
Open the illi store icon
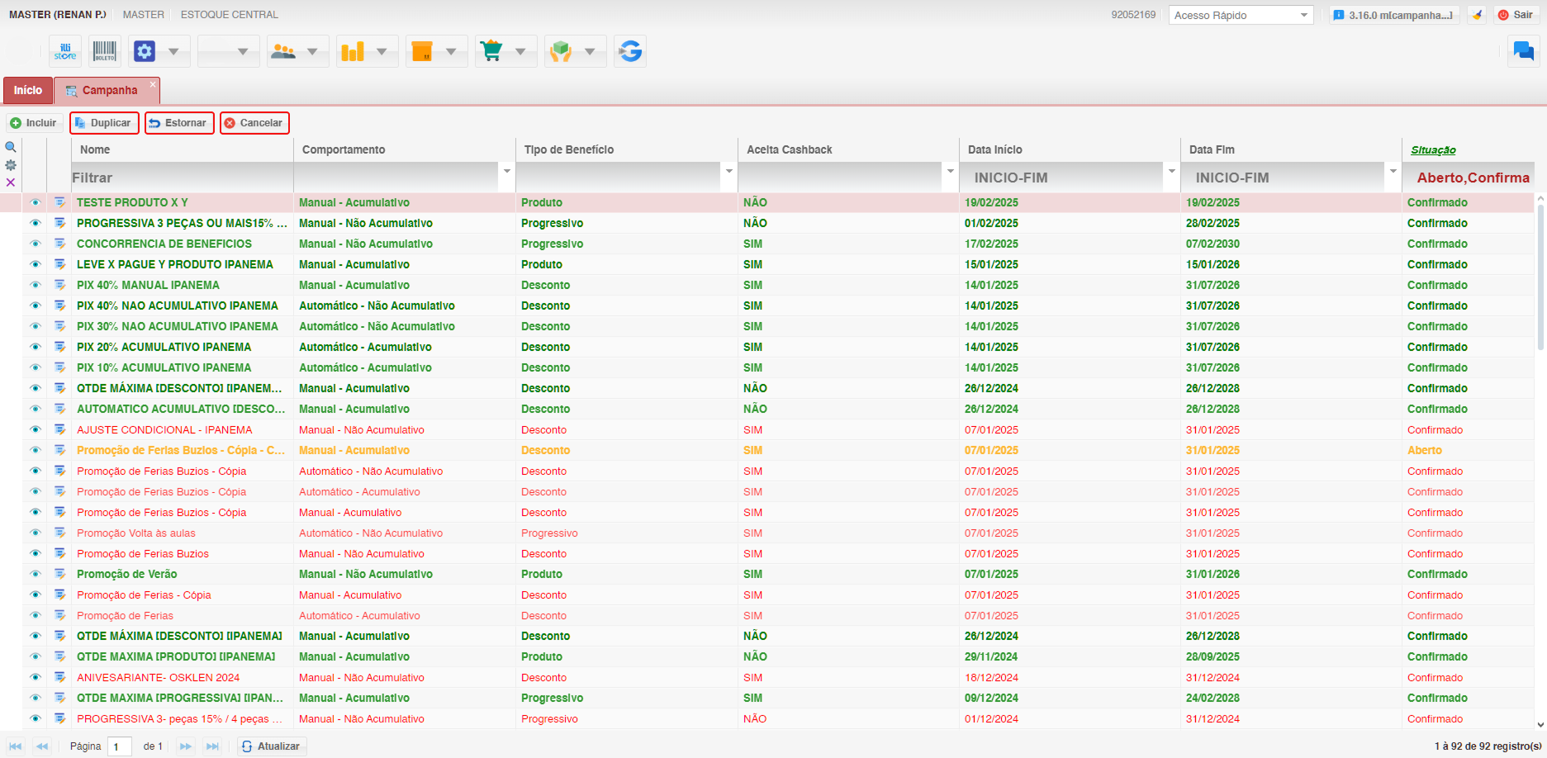[x=65, y=51]
